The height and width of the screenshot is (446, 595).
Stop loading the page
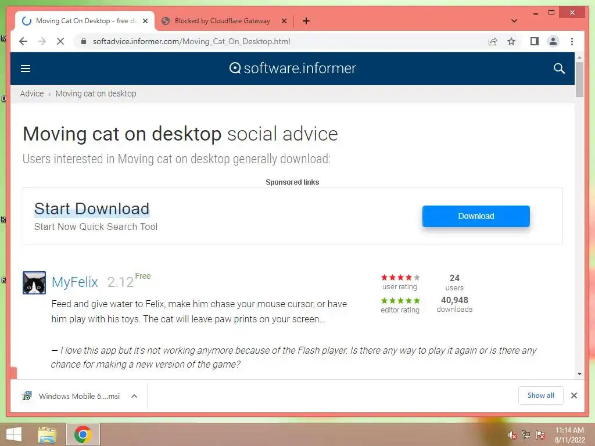point(60,41)
